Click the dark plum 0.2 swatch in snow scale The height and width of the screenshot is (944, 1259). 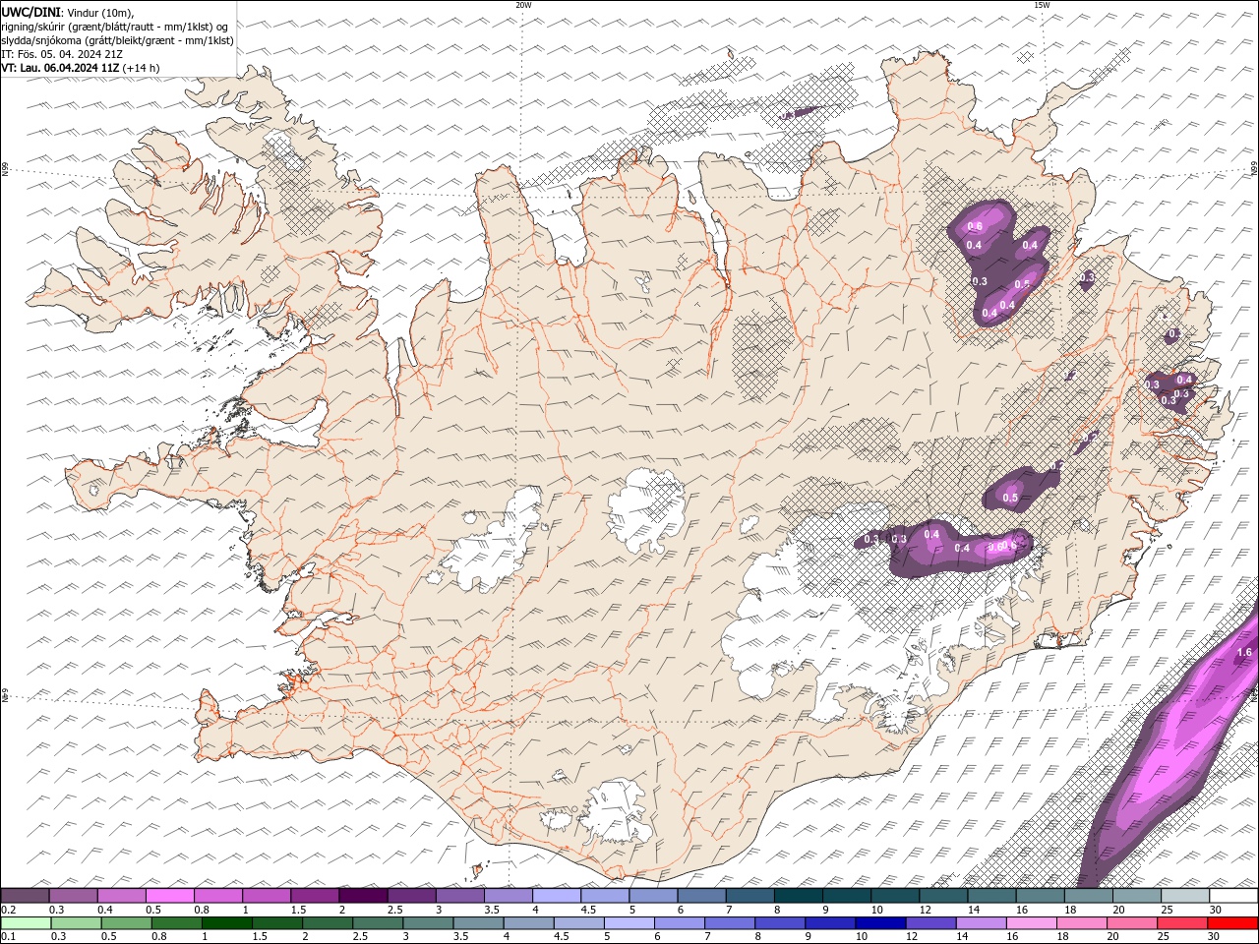coord(25,896)
